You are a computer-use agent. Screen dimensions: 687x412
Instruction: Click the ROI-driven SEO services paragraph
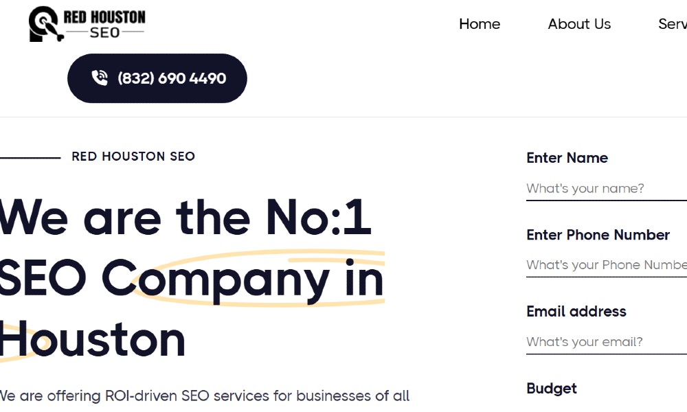[x=205, y=396]
